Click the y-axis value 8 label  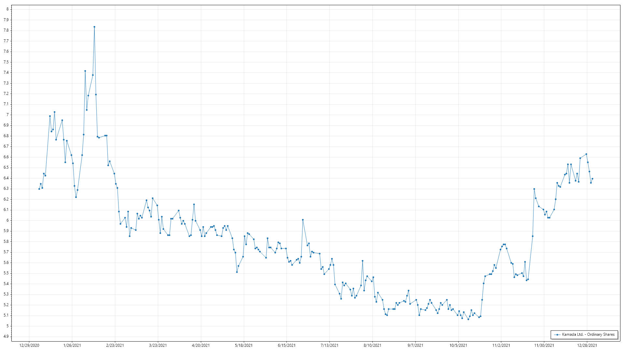[7, 9]
